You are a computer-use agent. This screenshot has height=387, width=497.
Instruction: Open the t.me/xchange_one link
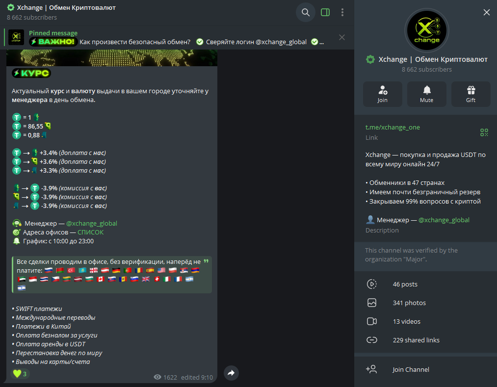pos(392,127)
